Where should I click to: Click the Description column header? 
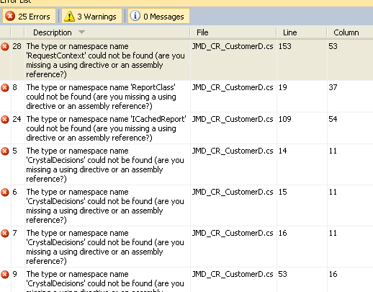pos(107,32)
